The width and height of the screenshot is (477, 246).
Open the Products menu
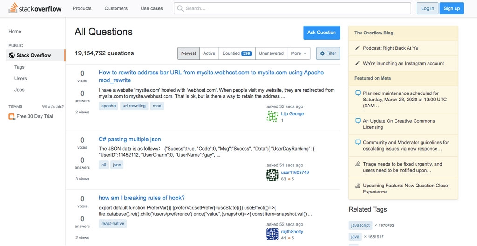82,8
